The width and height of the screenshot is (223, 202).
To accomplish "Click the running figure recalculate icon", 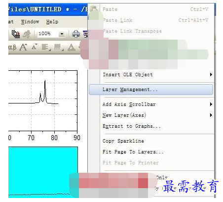I will pyautogui.click(x=27, y=34).
